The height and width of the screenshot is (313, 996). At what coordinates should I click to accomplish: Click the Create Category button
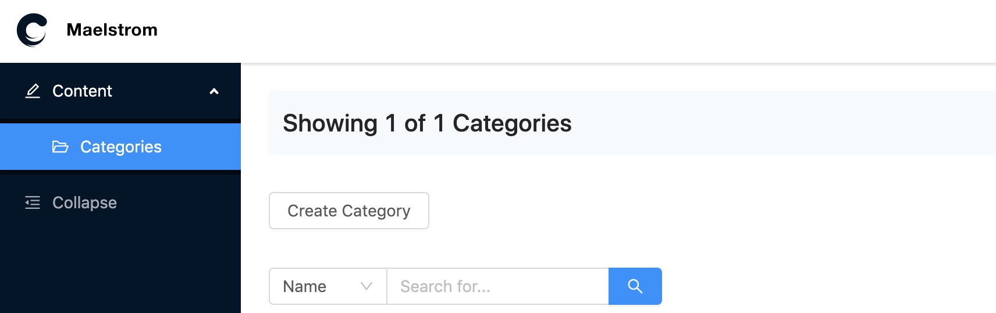point(349,211)
